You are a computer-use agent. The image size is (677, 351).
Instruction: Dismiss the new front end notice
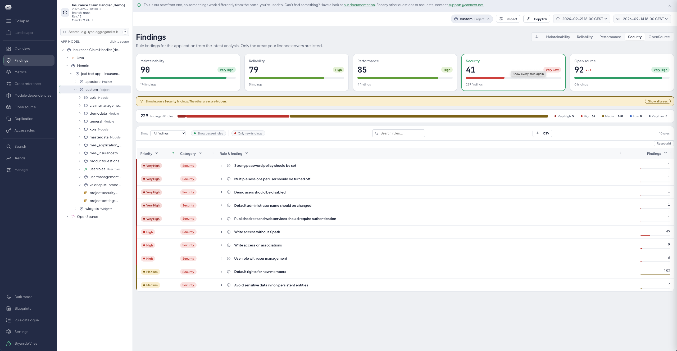(670, 6)
